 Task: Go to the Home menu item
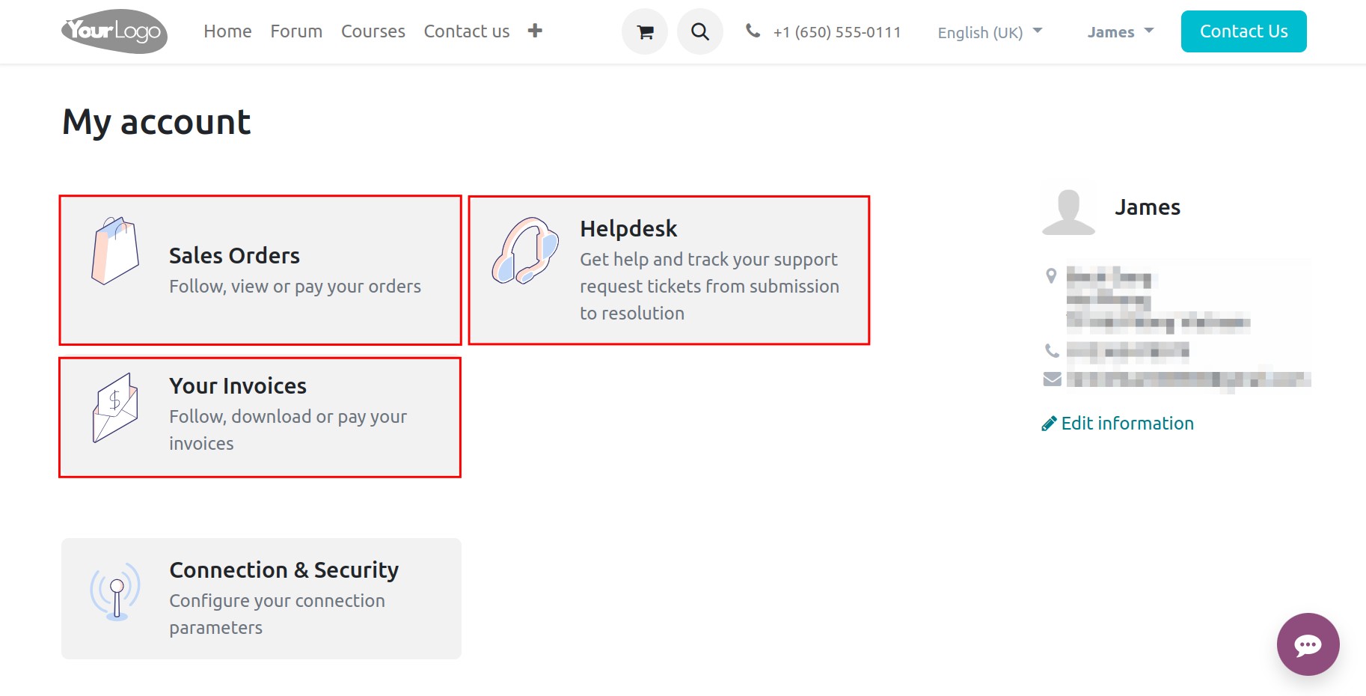(x=227, y=31)
